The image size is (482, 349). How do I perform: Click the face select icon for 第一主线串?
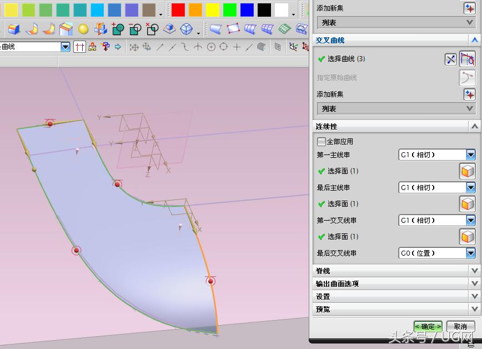click(x=467, y=172)
